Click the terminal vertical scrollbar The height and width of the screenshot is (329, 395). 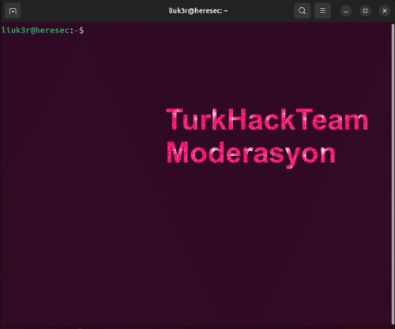point(393,174)
